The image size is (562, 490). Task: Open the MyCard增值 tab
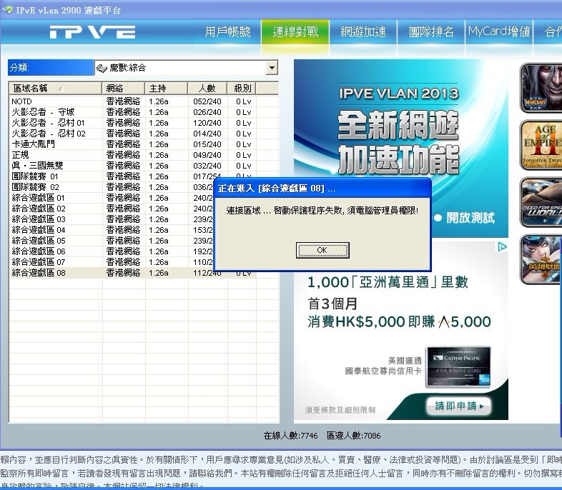(499, 32)
